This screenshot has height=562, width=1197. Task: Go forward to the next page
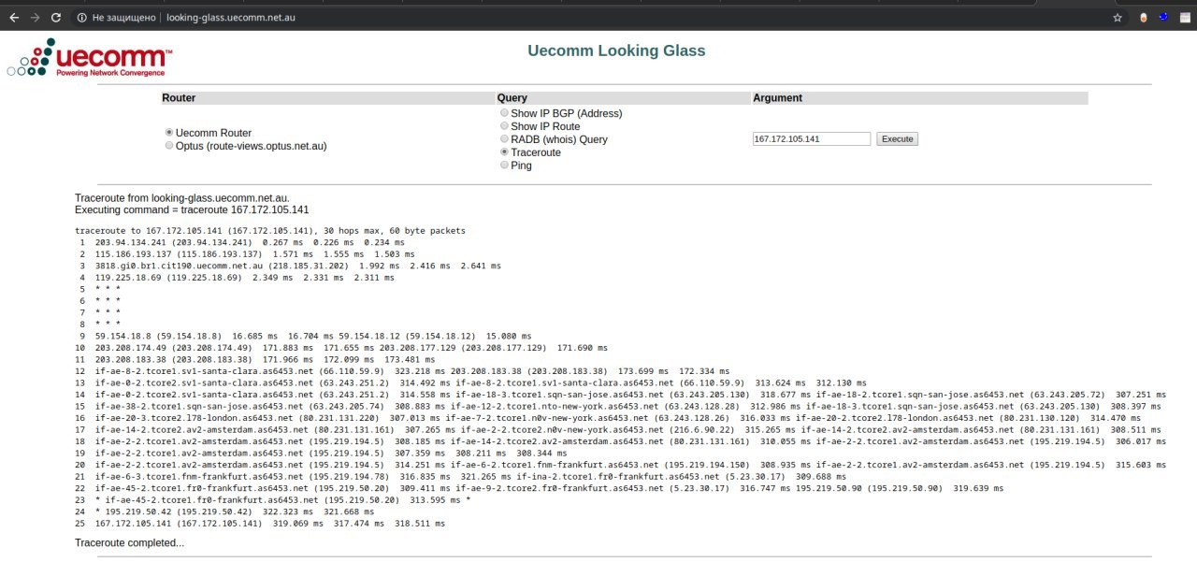35,18
